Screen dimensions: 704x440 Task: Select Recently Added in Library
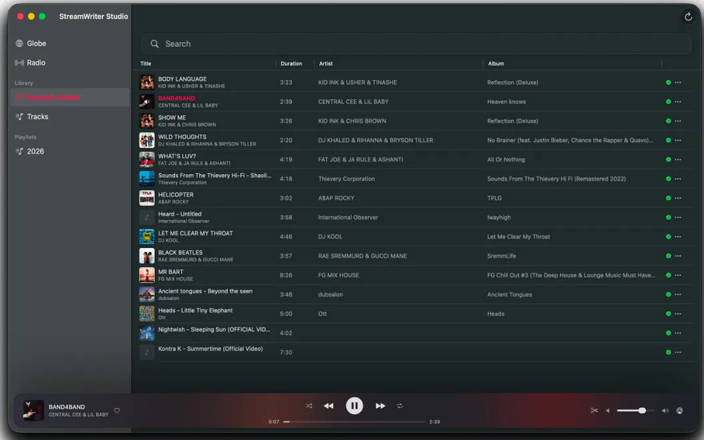[69, 97]
